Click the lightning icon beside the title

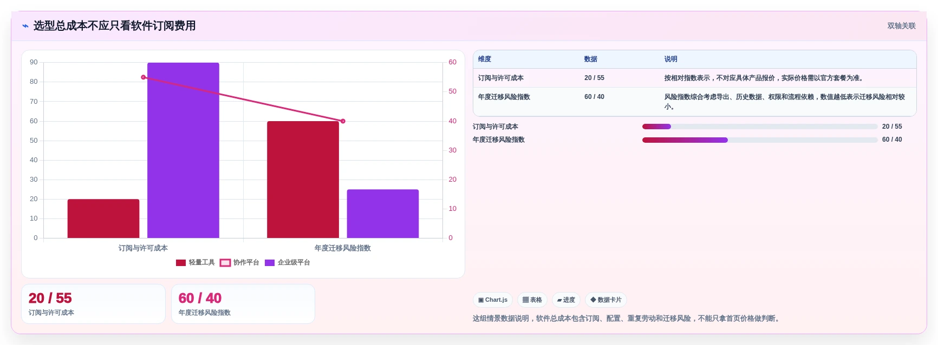25,26
